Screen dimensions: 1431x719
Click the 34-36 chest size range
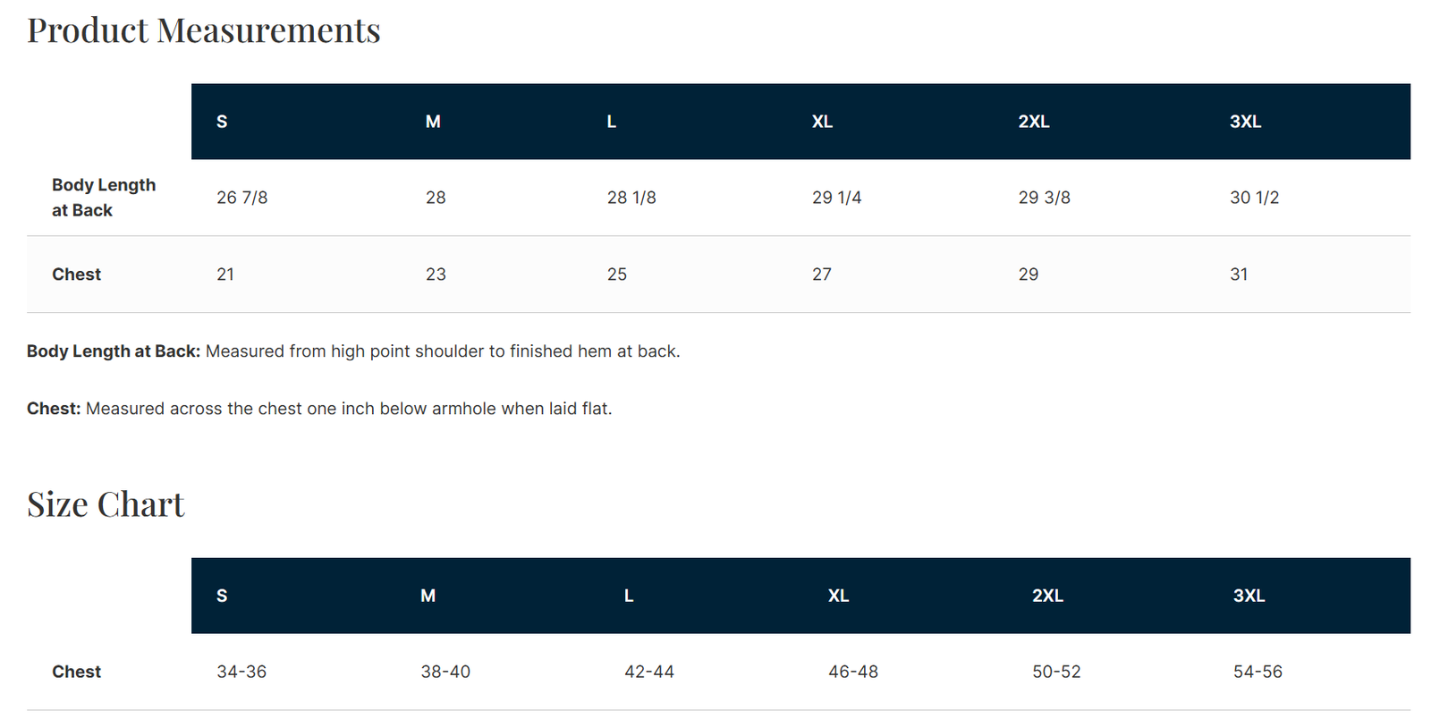click(241, 672)
